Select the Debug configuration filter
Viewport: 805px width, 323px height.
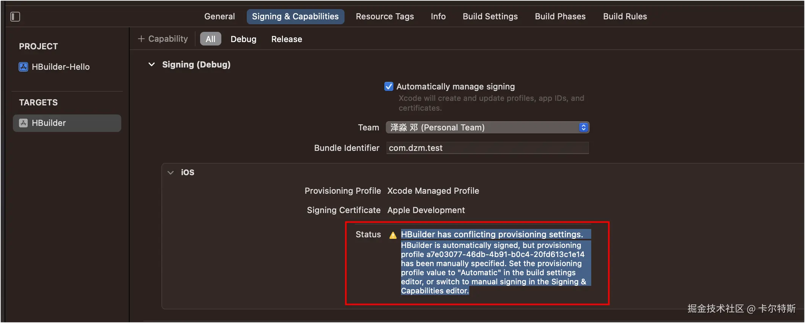(x=243, y=39)
